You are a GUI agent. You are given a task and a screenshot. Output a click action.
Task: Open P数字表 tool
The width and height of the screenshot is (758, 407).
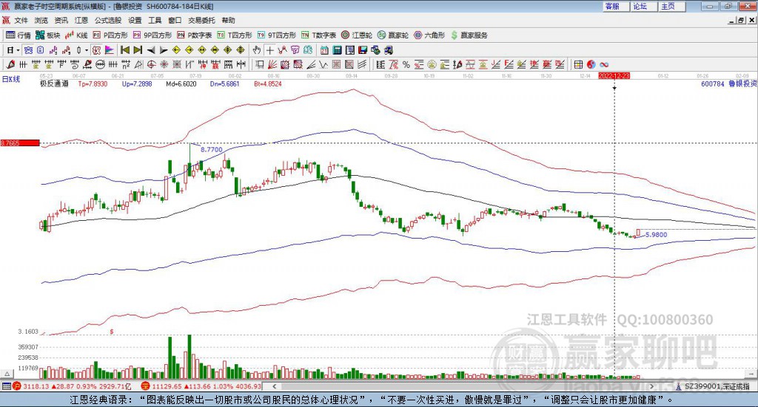pyautogui.click(x=195, y=35)
